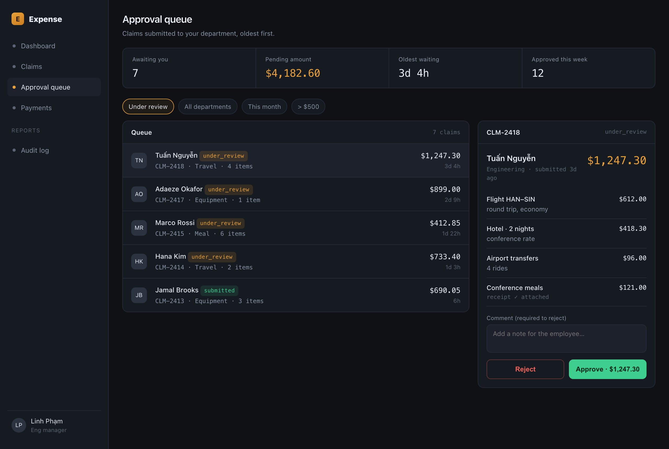The image size is (669, 449).
Task: Click submitted badge next to Jamal Brooks
Action: point(219,291)
